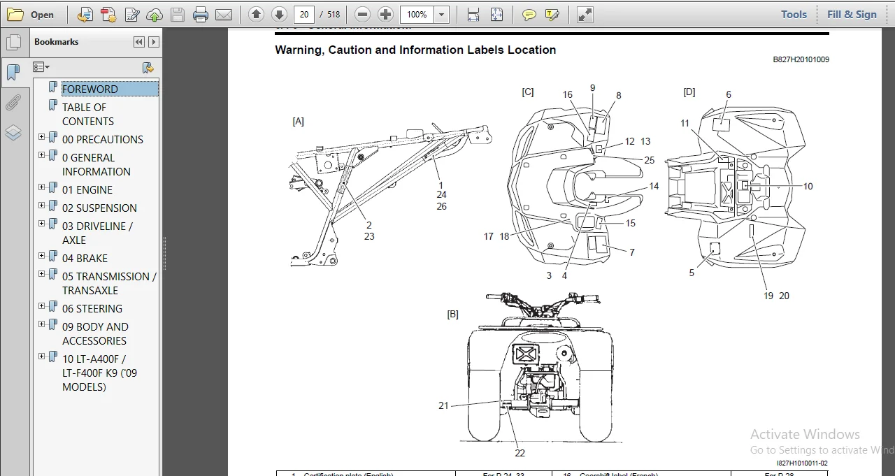This screenshot has height=476, width=895.
Task: Open the bookmark options menu dropdown
Action: click(x=41, y=67)
